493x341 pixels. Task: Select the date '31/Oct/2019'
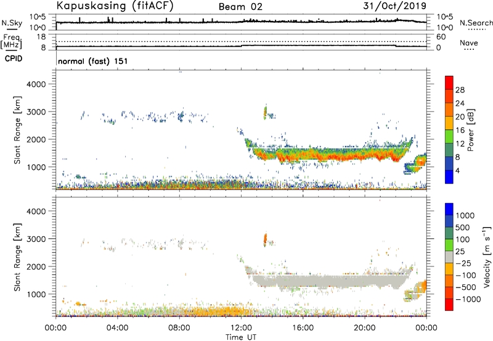tap(395, 6)
